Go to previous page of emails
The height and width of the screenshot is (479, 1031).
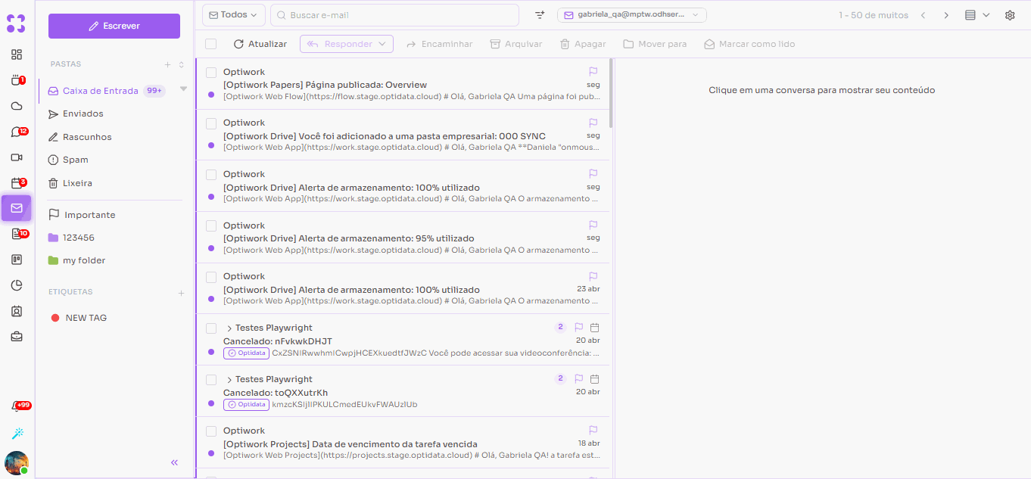(923, 15)
